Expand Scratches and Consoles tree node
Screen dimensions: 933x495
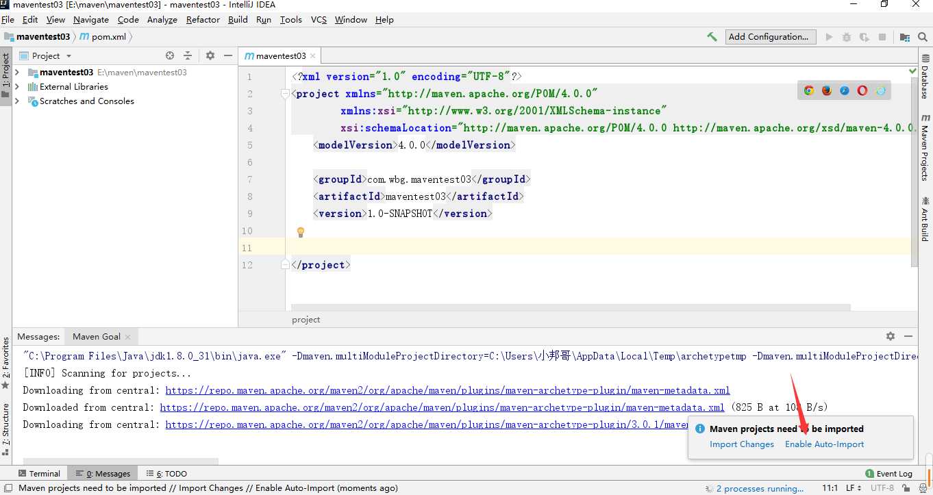pos(17,101)
